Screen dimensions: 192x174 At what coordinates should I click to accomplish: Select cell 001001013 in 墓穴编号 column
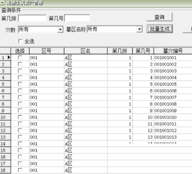click(173, 137)
